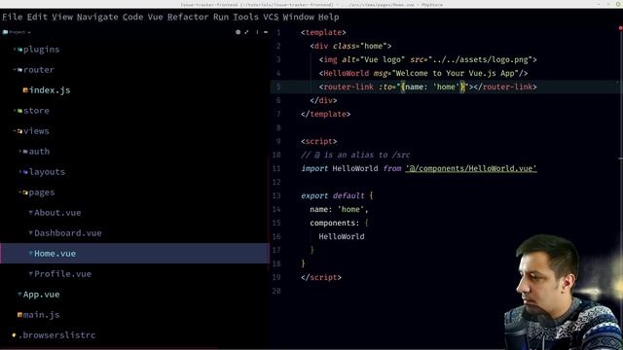Select index.js in the project tree

[50, 90]
